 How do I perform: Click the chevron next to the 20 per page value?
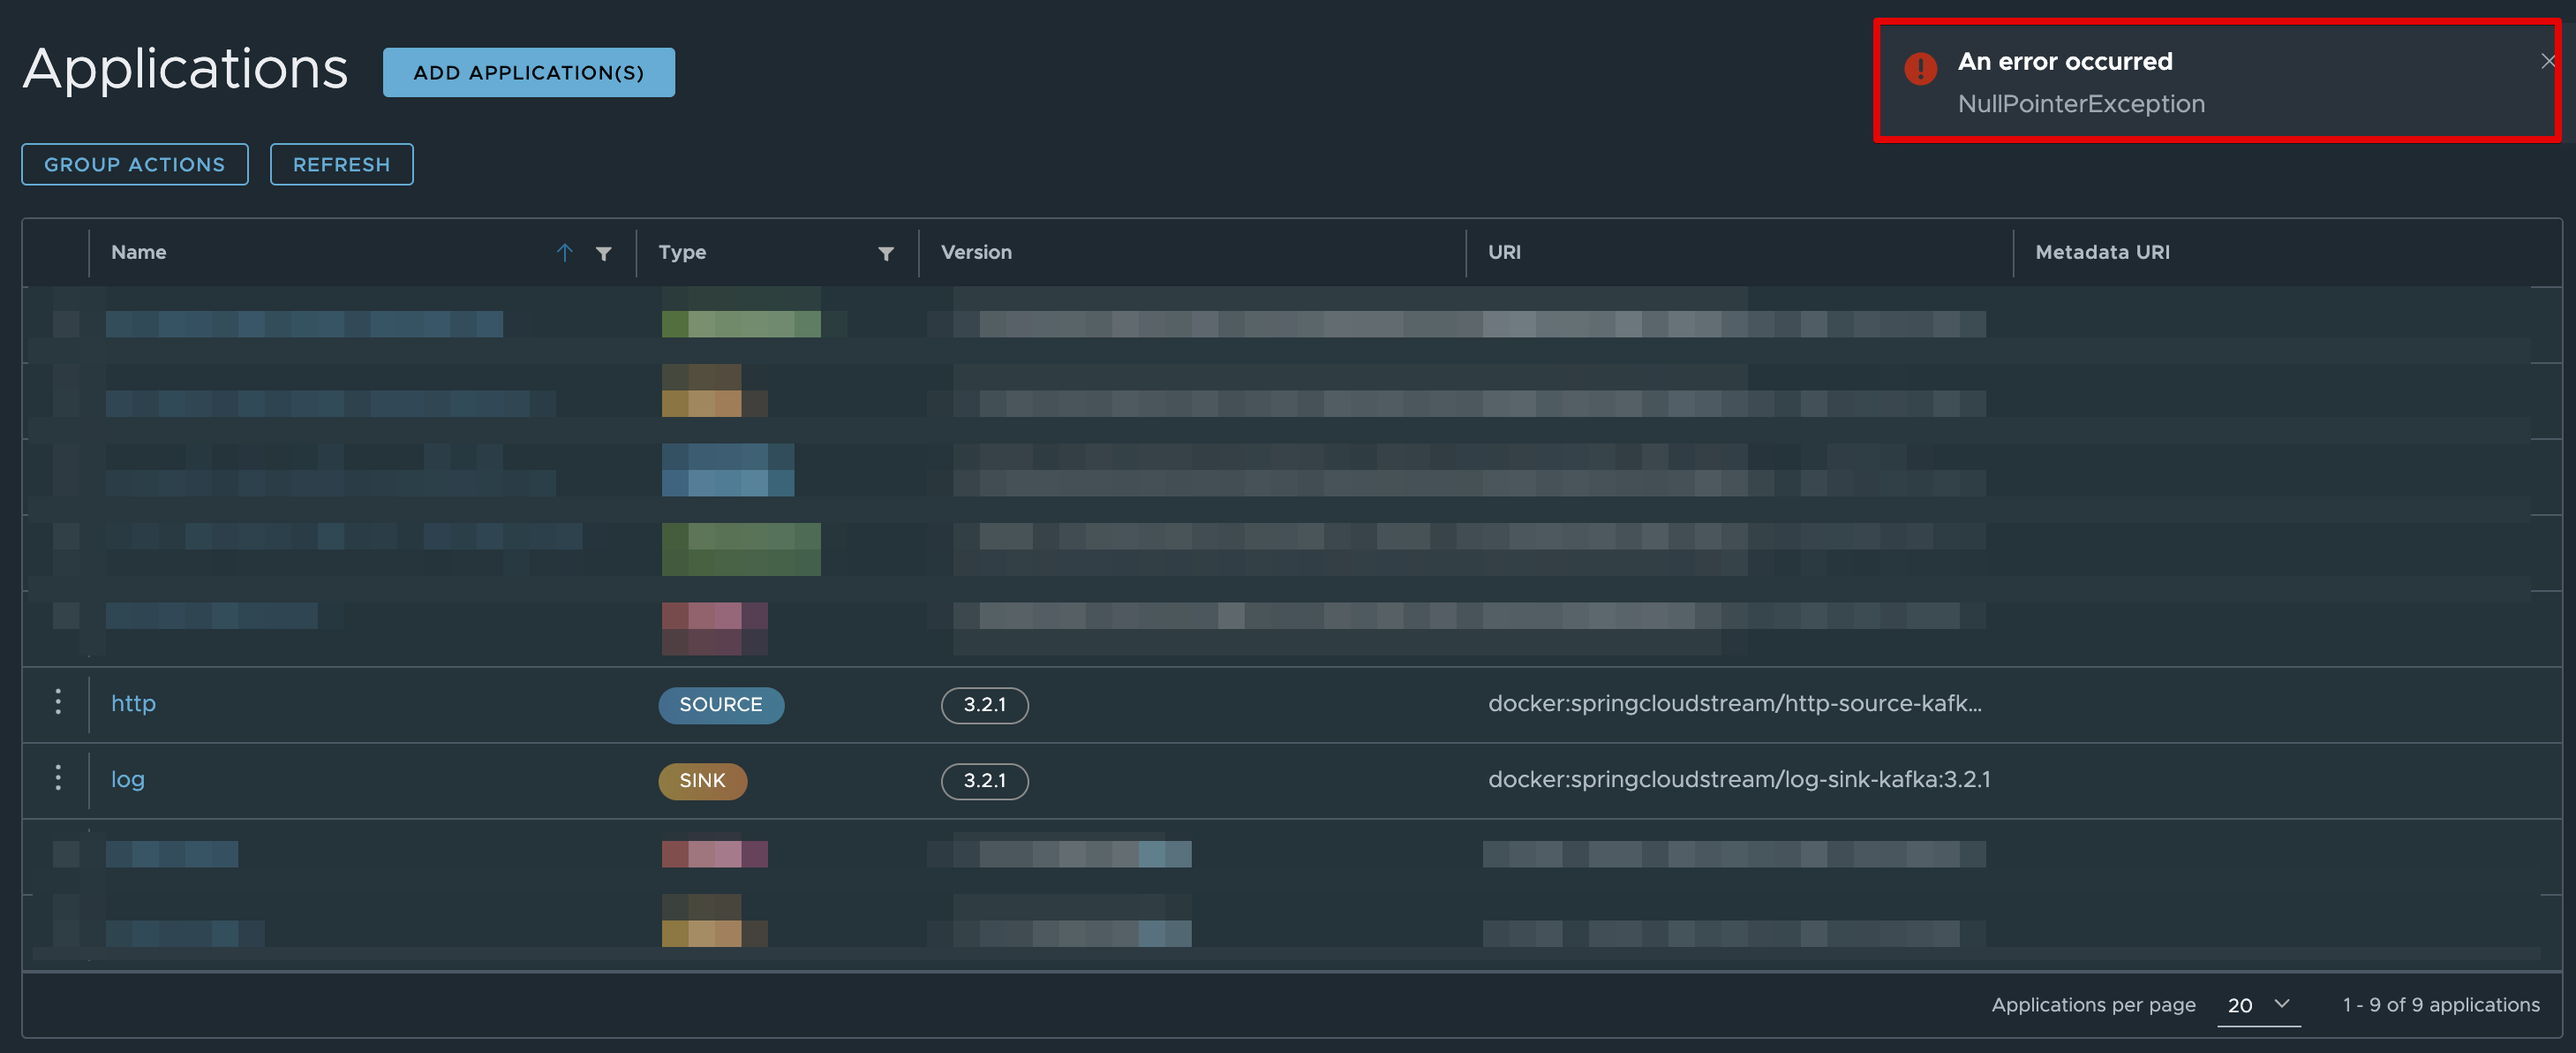pyautogui.click(x=2282, y=1004)
